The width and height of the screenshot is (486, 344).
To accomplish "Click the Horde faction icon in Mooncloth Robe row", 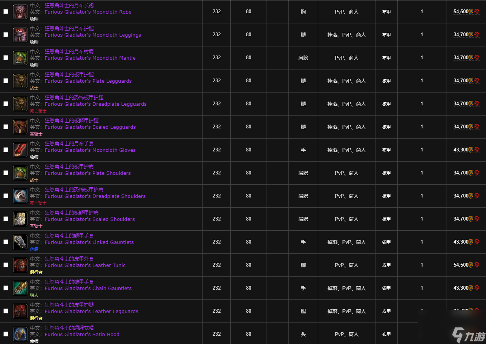I will pyautogui.click(x=477, y=12).
